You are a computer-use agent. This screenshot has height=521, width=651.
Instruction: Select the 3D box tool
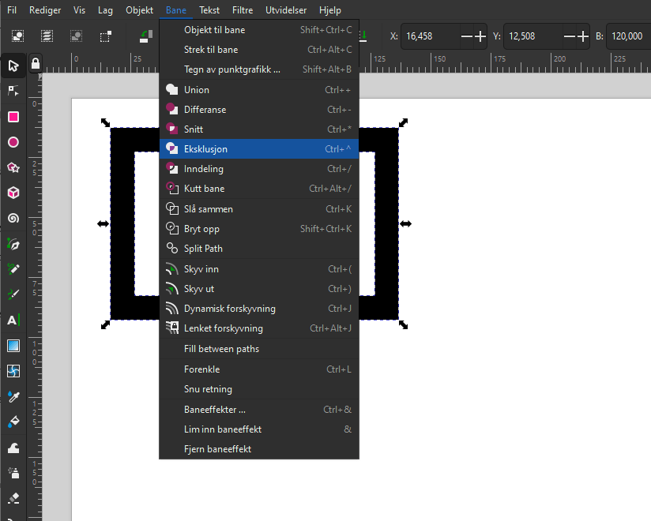coord(13,193)
